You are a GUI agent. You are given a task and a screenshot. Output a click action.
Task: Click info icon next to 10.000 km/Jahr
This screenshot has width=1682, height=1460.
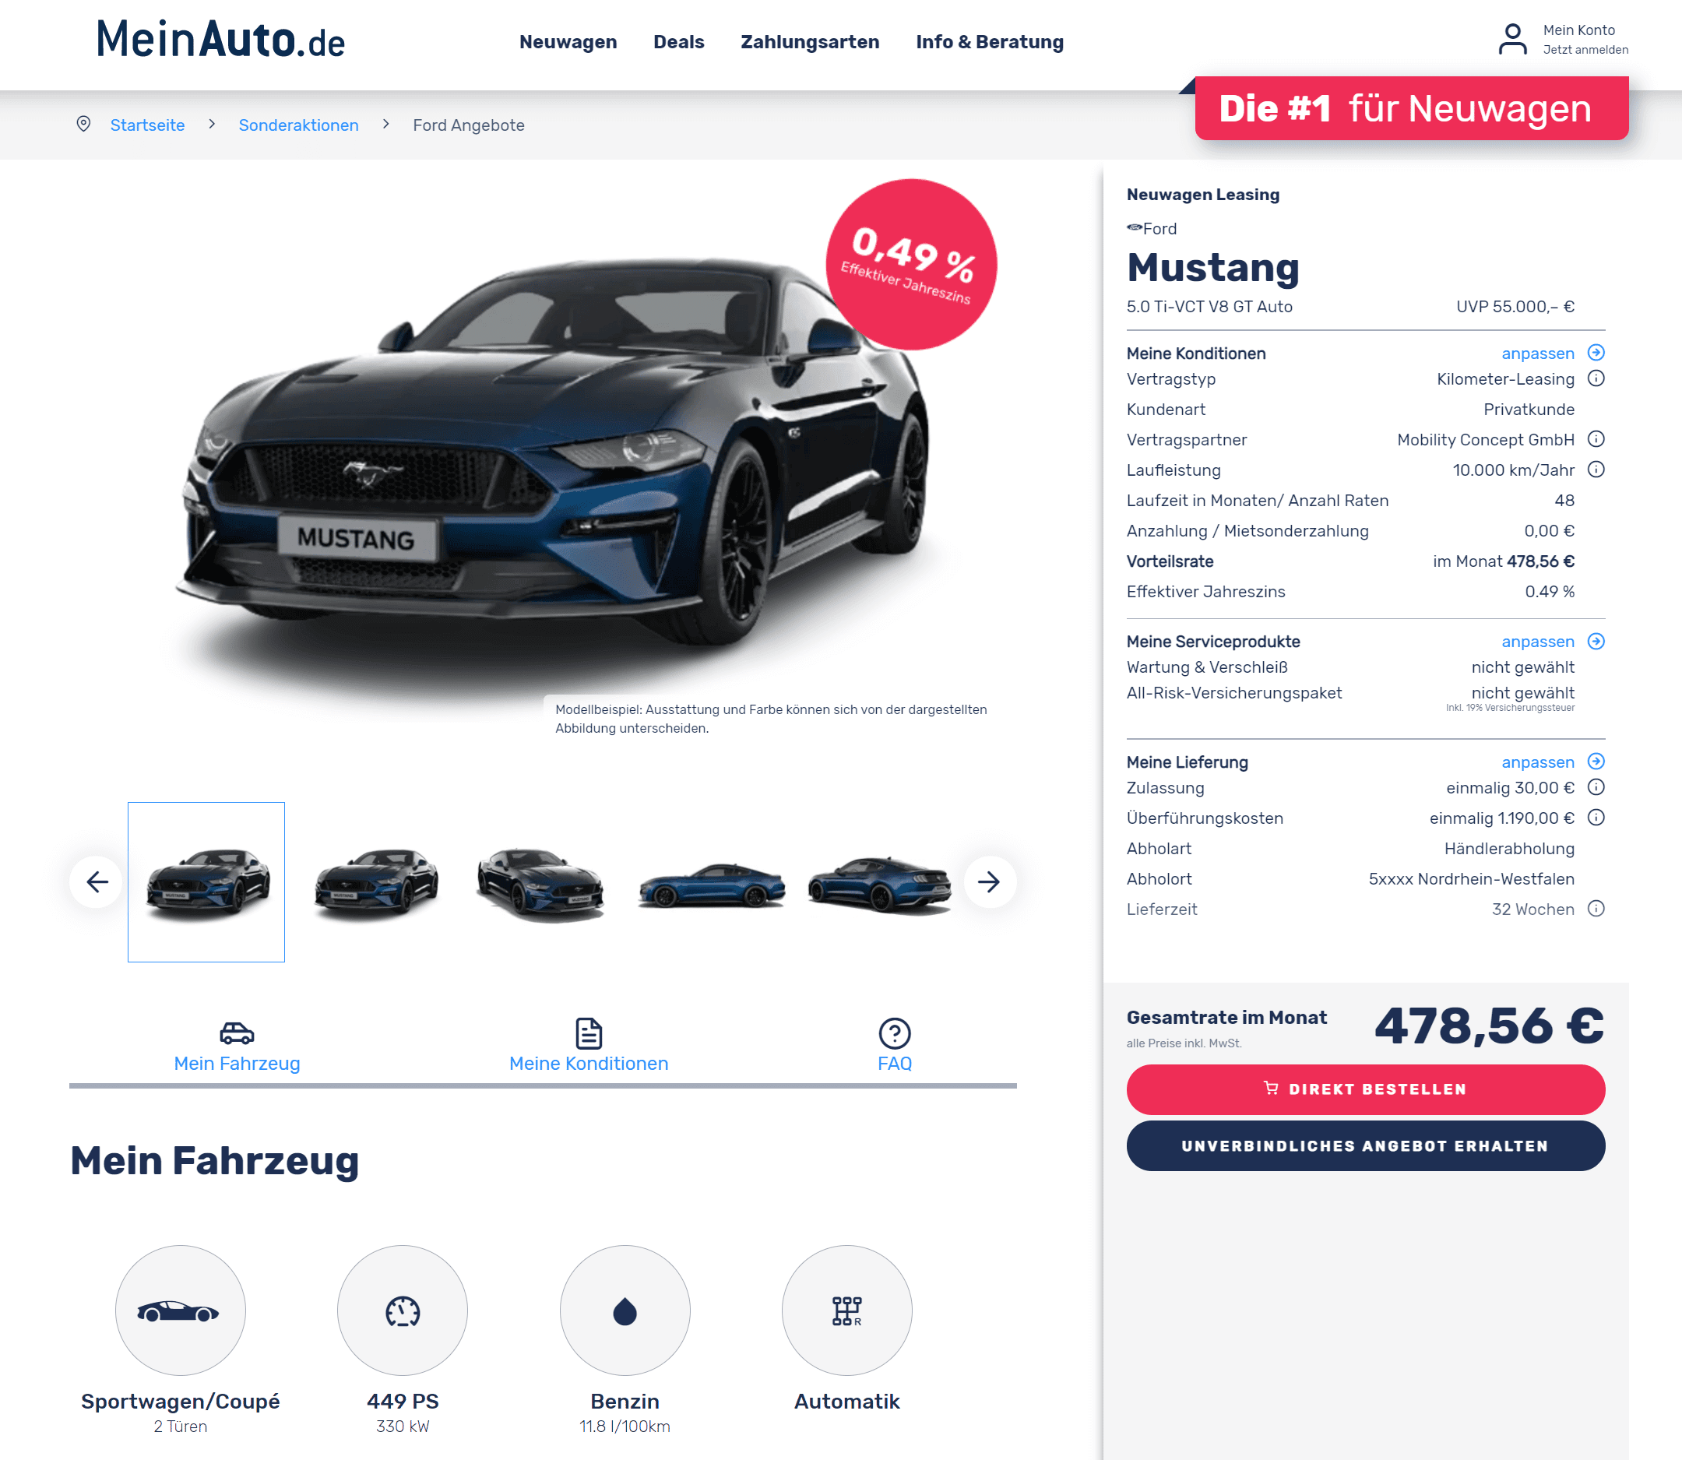1596,470
